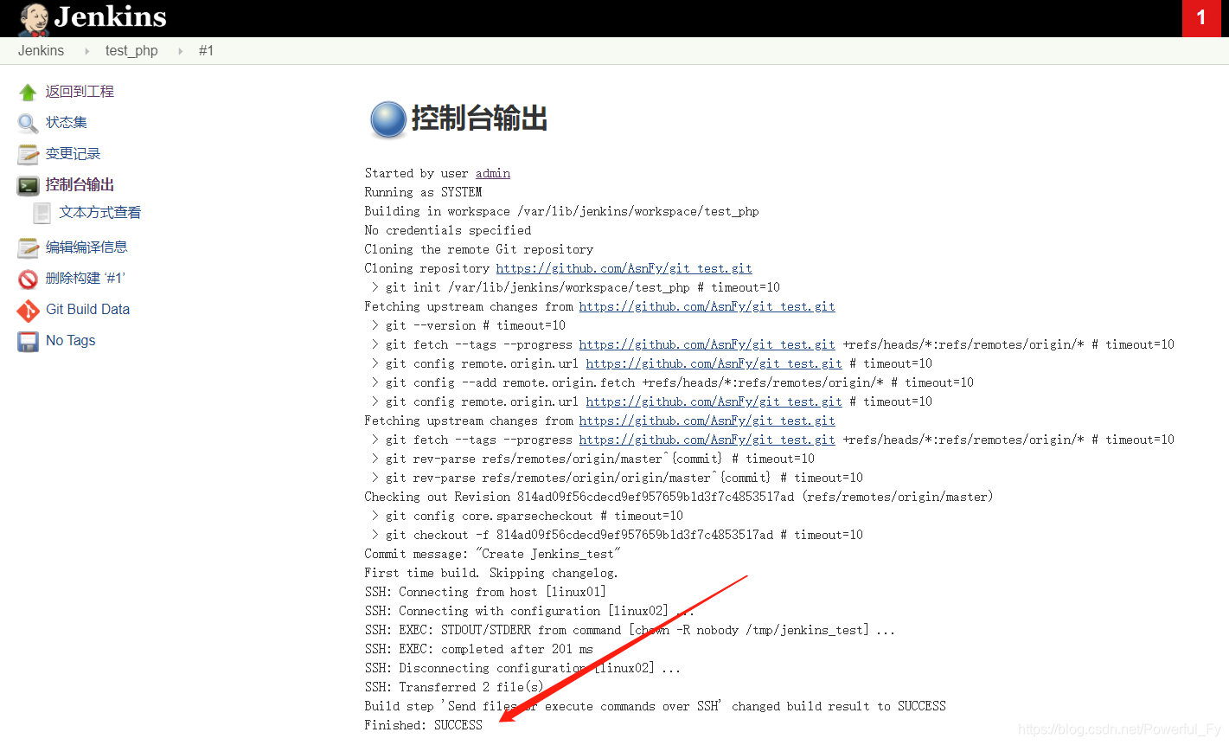Click 'No credentials specified' console line
1229x745 pixels.
coord(448,230)
